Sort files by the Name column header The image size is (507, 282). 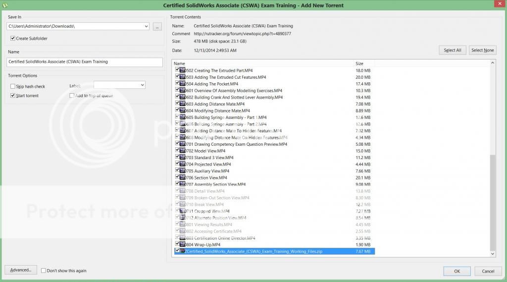click(x=262, y=63)
